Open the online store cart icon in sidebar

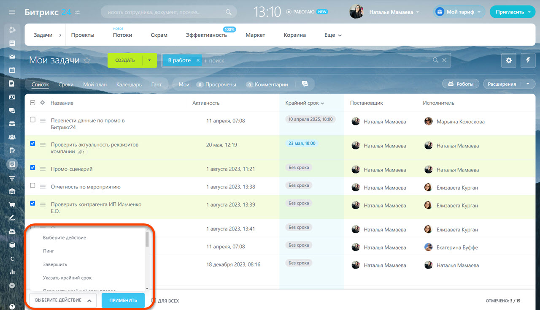point(12,205)
